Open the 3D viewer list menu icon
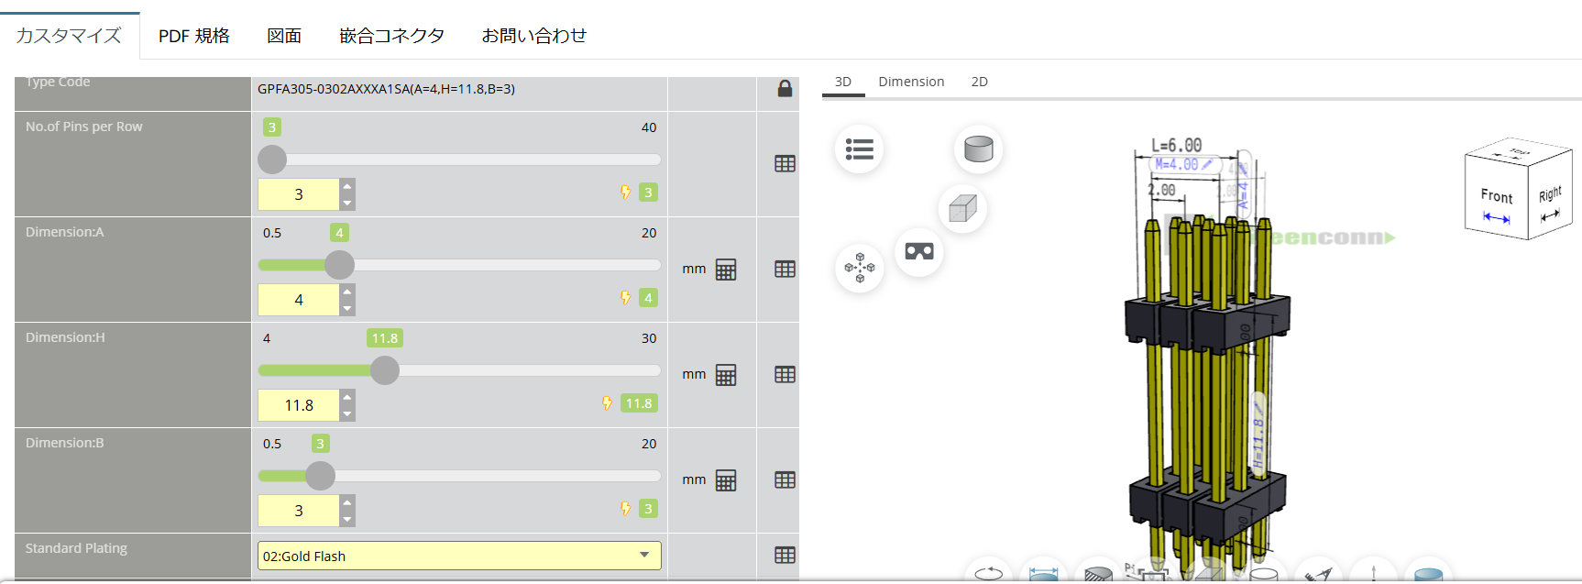 click(x=859, y=149)
